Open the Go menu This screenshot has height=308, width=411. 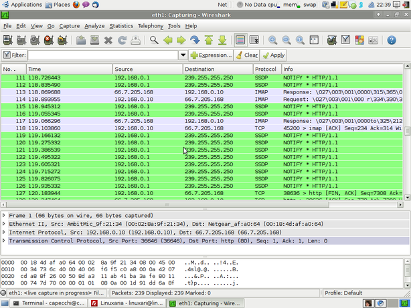point(51,26)
